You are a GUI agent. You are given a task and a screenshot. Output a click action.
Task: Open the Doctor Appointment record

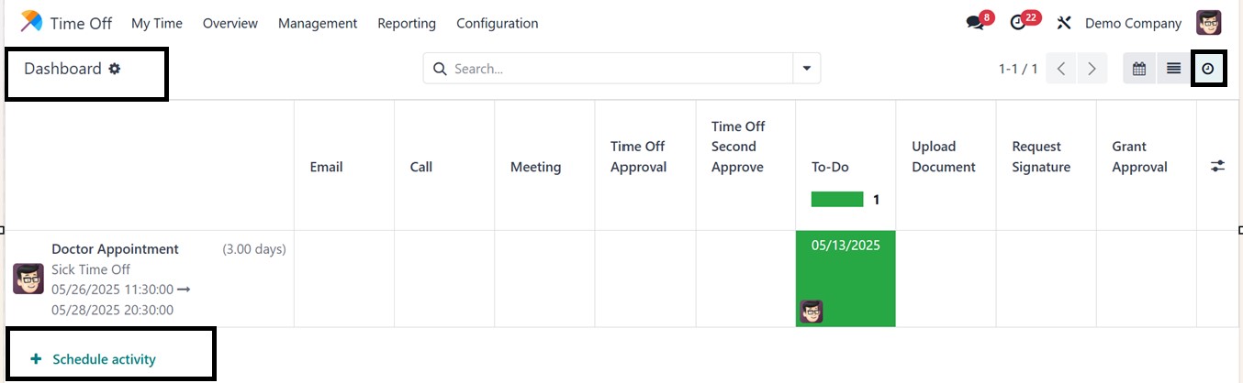tap(115, 249)
